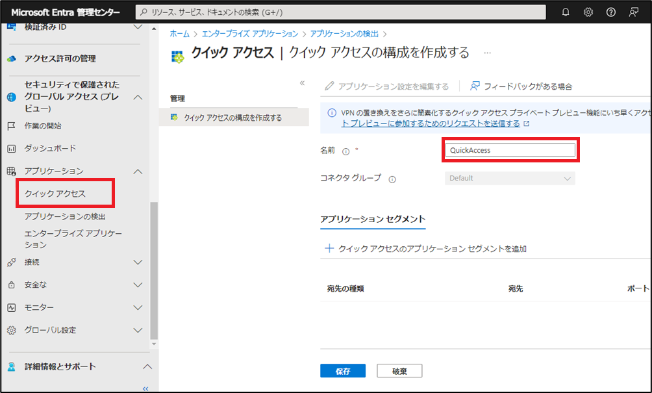
Task: Click the 詳細情報とサポート person icon
Action: [12, 366]
